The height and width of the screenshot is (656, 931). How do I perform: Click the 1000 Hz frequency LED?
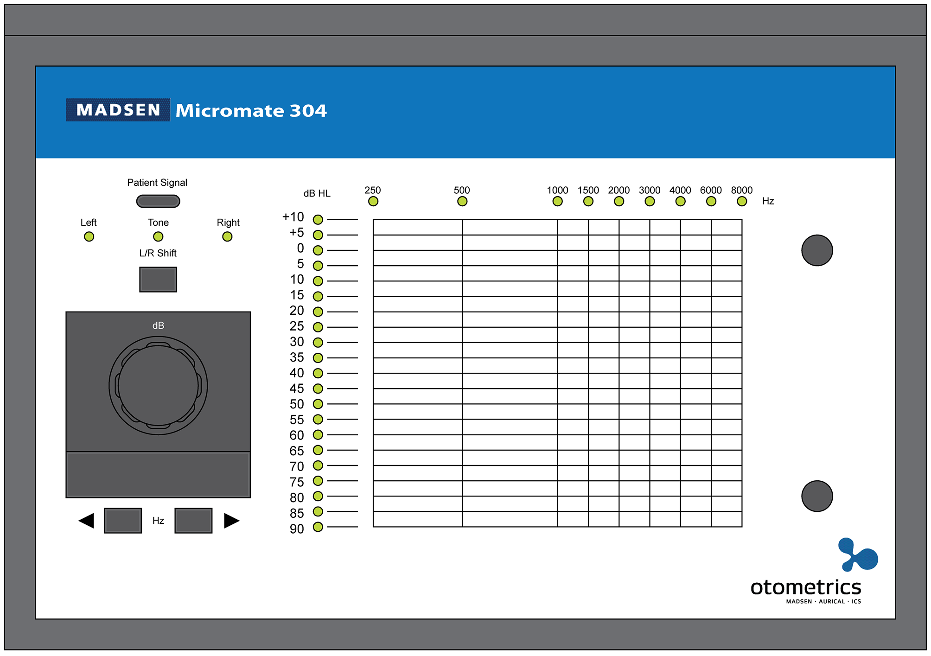(x=558, y=201)
